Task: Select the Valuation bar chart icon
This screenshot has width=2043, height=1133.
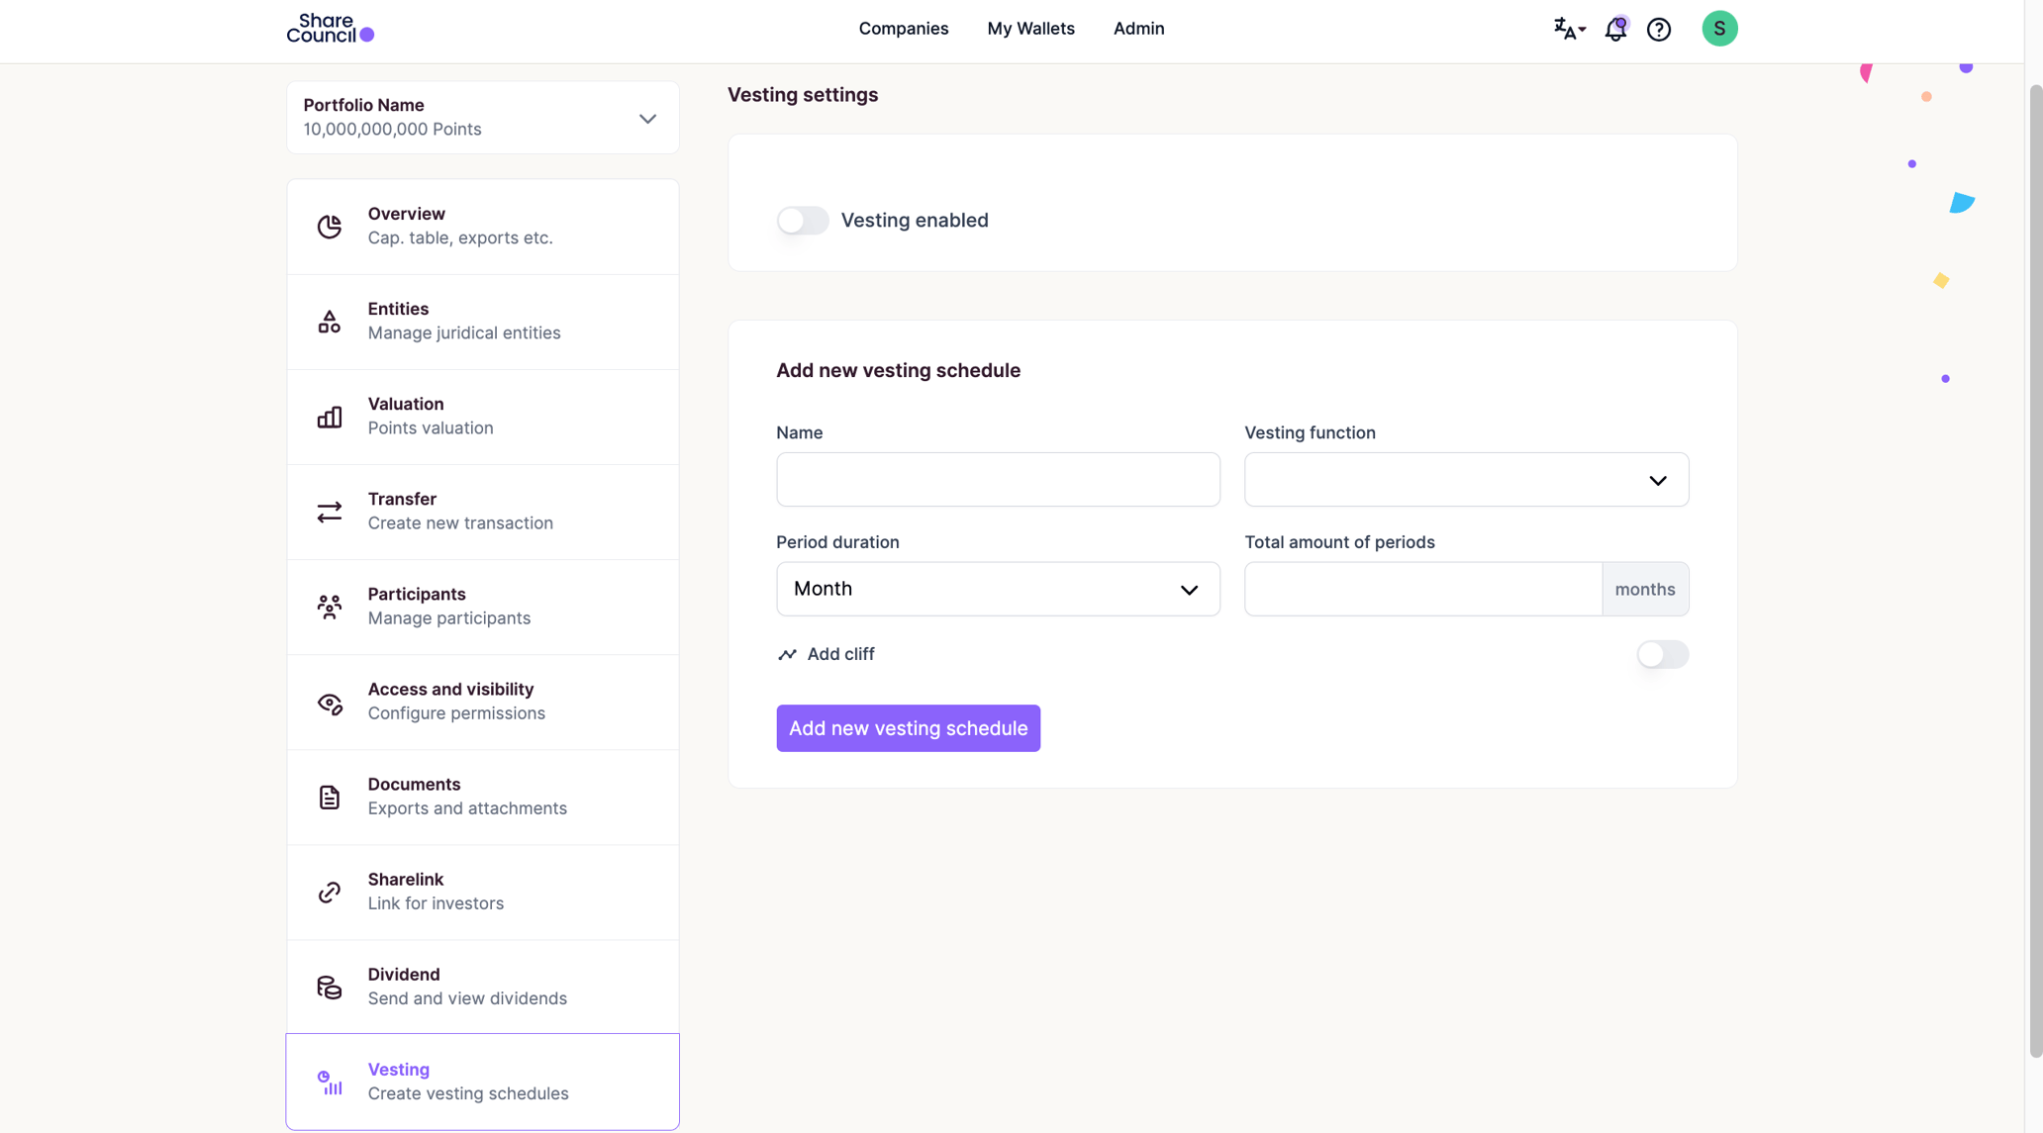Action: 330,417
